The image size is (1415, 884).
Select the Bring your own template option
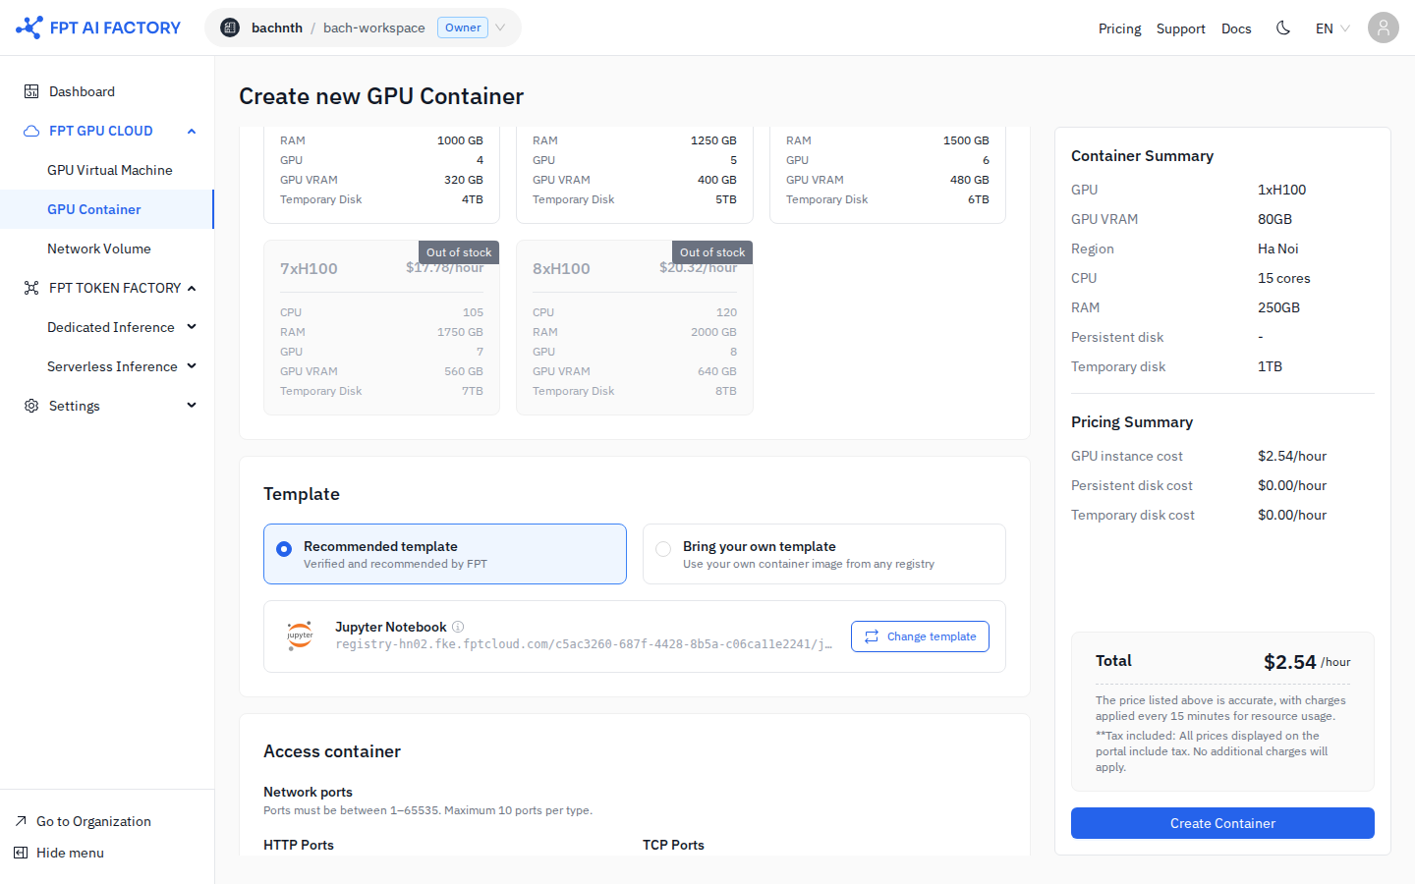[x=824, y=554]
